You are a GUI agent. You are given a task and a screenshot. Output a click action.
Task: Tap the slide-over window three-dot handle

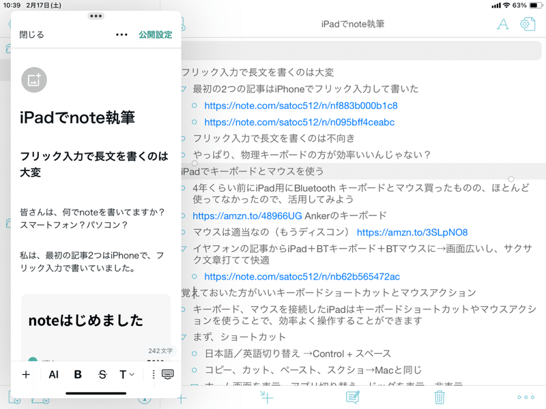point(96,16)
